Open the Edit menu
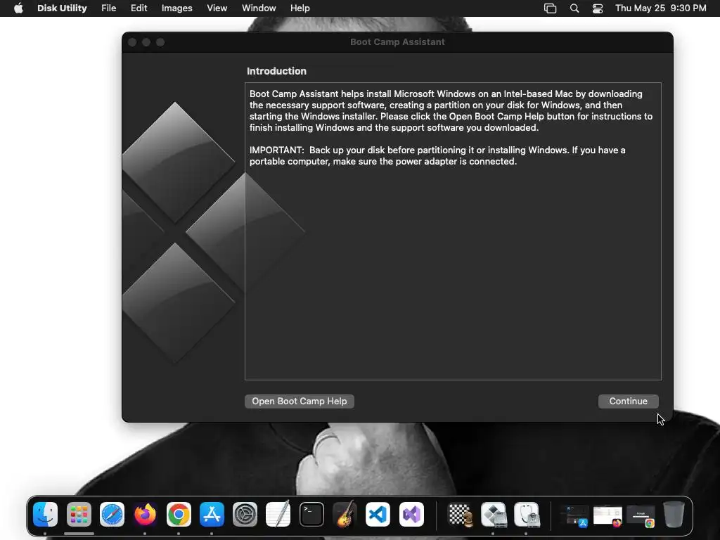The image size is (720, 540). coord(139,8)
